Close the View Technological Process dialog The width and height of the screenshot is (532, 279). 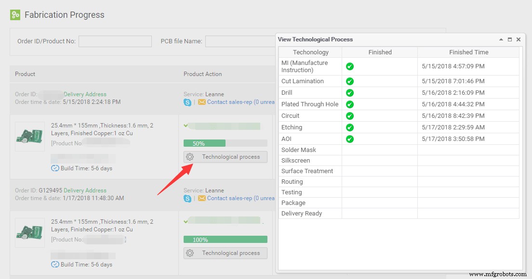(519, 39)
